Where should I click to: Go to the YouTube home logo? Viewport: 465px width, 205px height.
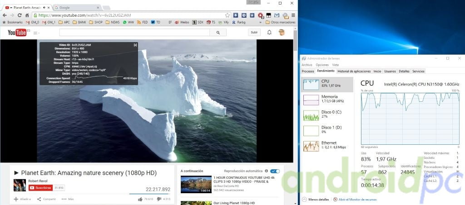pyautogui.click(x=17, y=33)
